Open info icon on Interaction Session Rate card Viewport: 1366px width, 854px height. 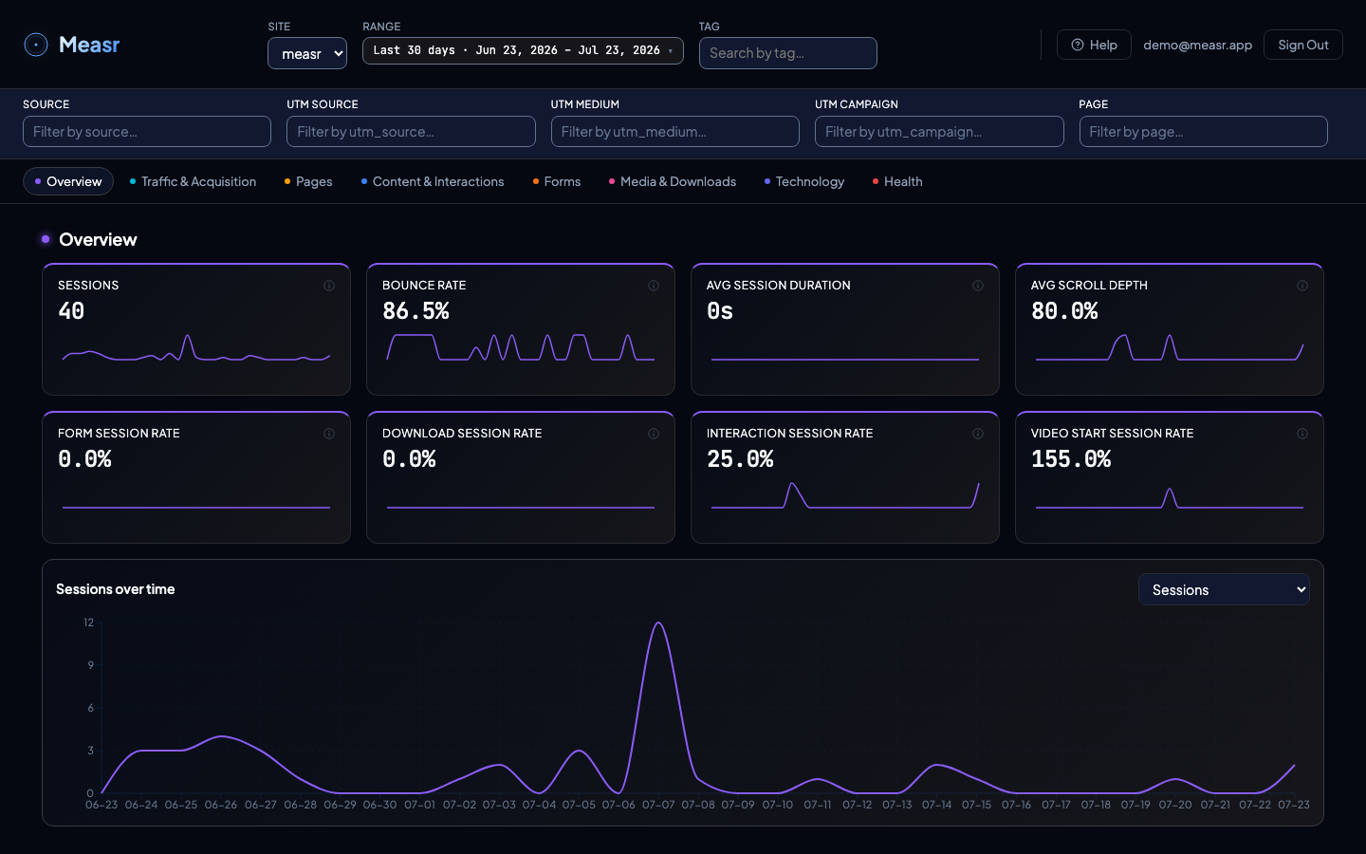978,434
